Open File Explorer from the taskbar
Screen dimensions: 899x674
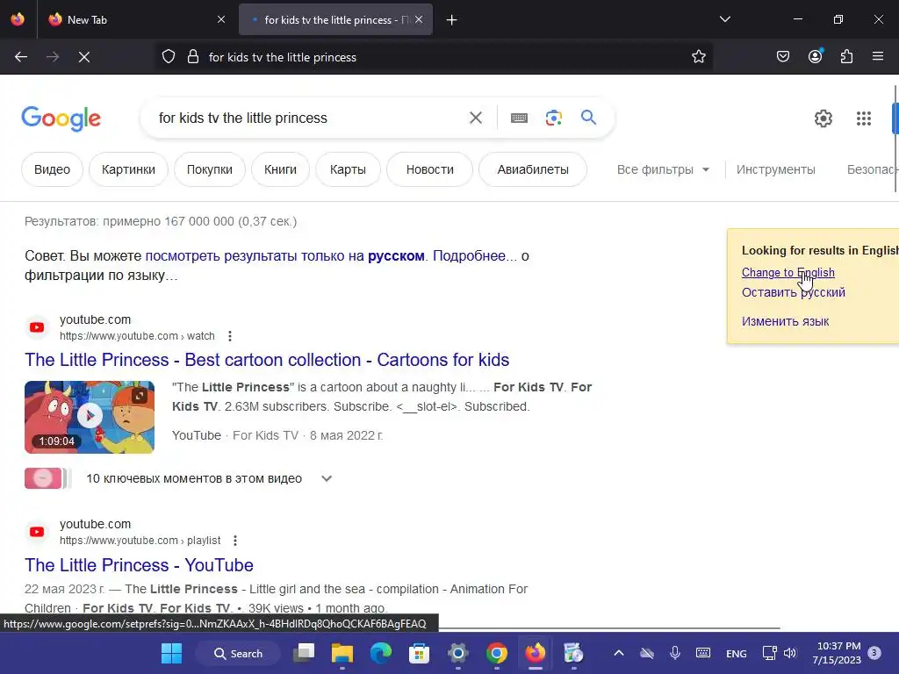tap(342, 653)
